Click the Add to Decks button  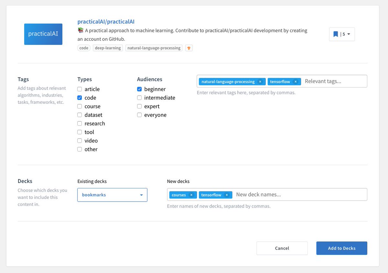tap(342, 248)
